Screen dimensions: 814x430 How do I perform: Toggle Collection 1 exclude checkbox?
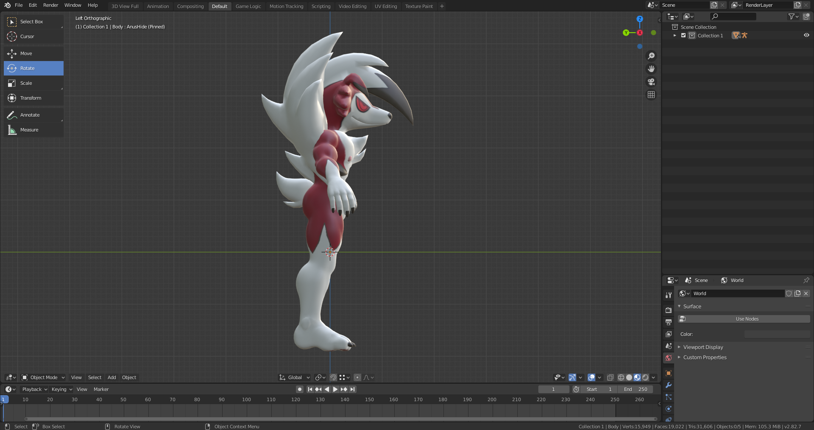[683, 36]
